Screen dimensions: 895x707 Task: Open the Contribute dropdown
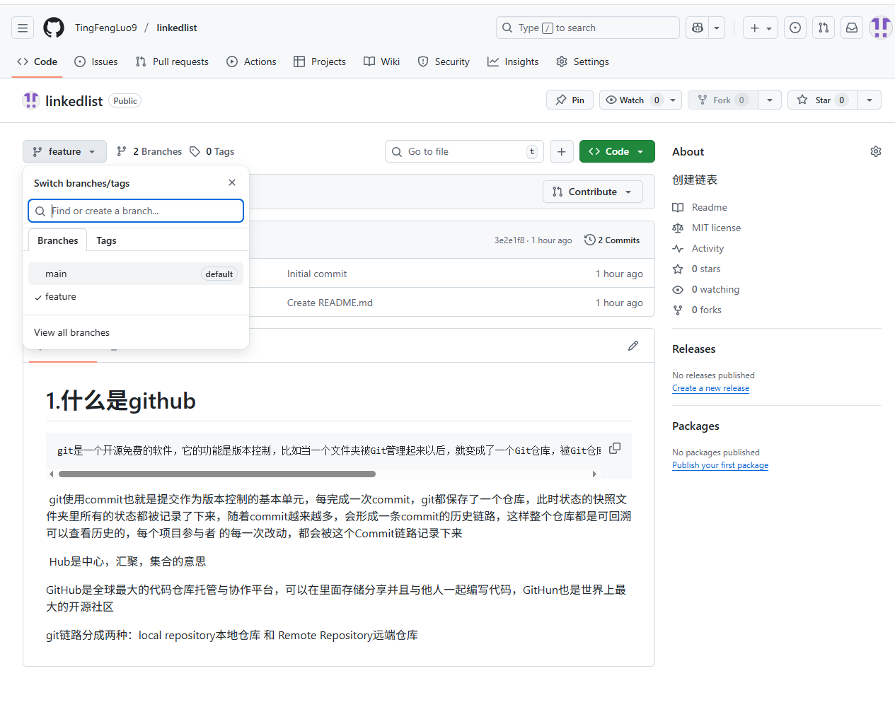point(592,192)
